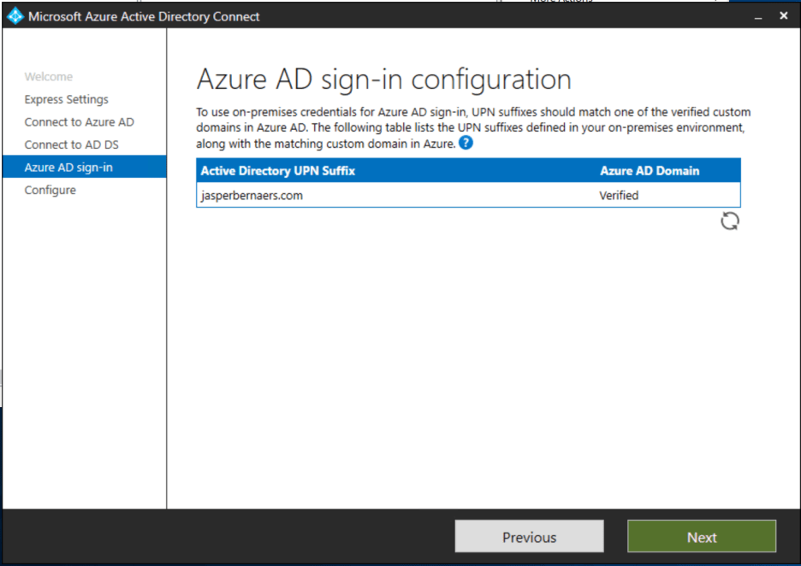Open the Configure step

[50, 190]
